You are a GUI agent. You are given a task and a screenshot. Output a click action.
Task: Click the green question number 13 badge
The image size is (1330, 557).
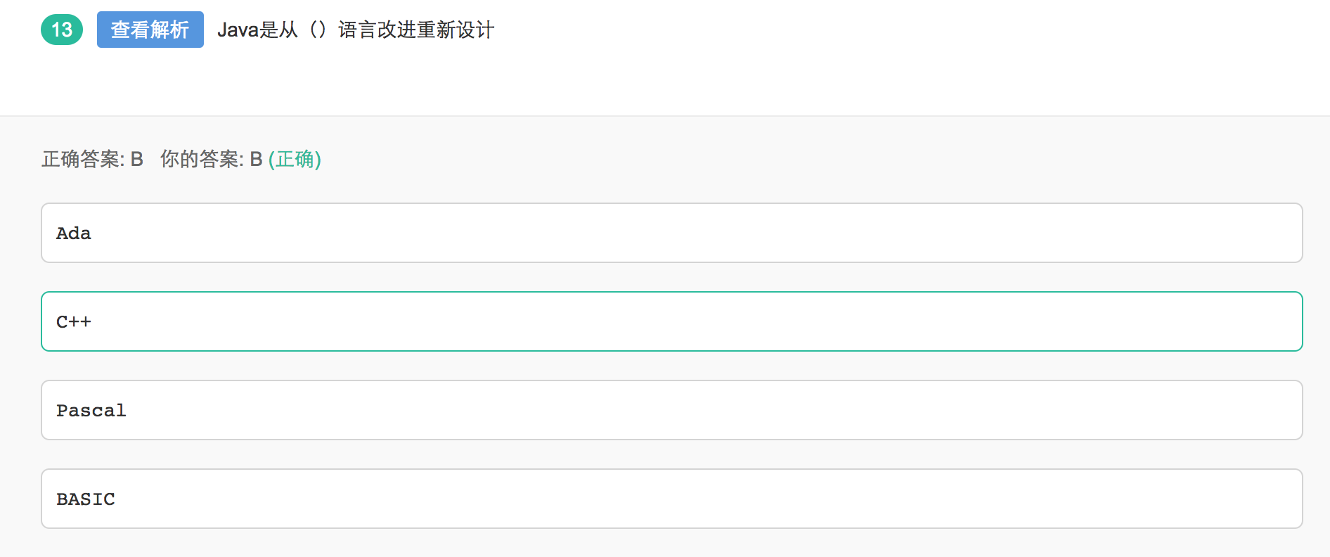(62, 30)
